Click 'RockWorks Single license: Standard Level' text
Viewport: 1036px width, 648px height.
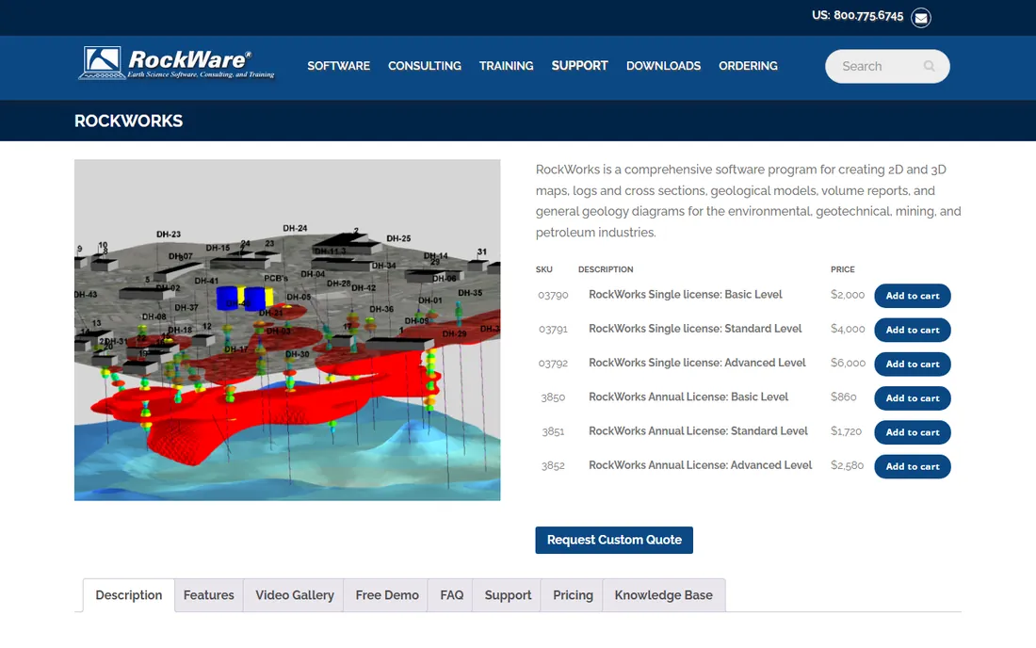tap(695, 329)
